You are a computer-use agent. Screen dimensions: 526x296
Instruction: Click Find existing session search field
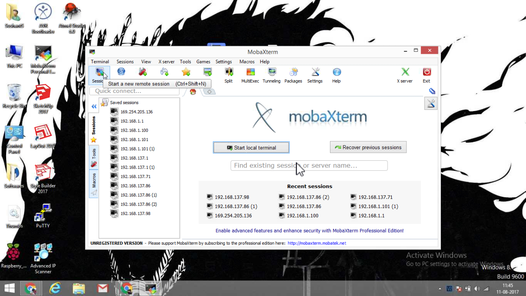309,165
